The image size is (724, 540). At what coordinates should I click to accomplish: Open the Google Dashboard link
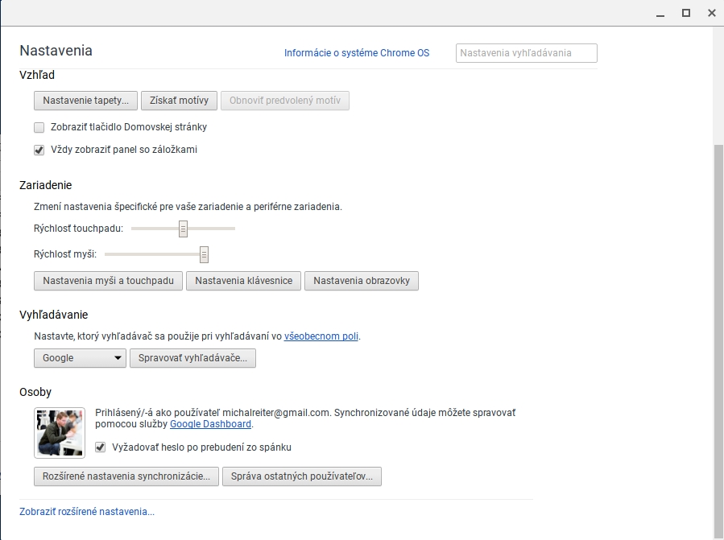pyautogui.click(x=211, y=424)
